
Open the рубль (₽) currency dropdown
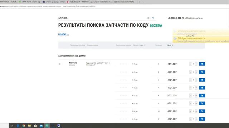[195, 36]
